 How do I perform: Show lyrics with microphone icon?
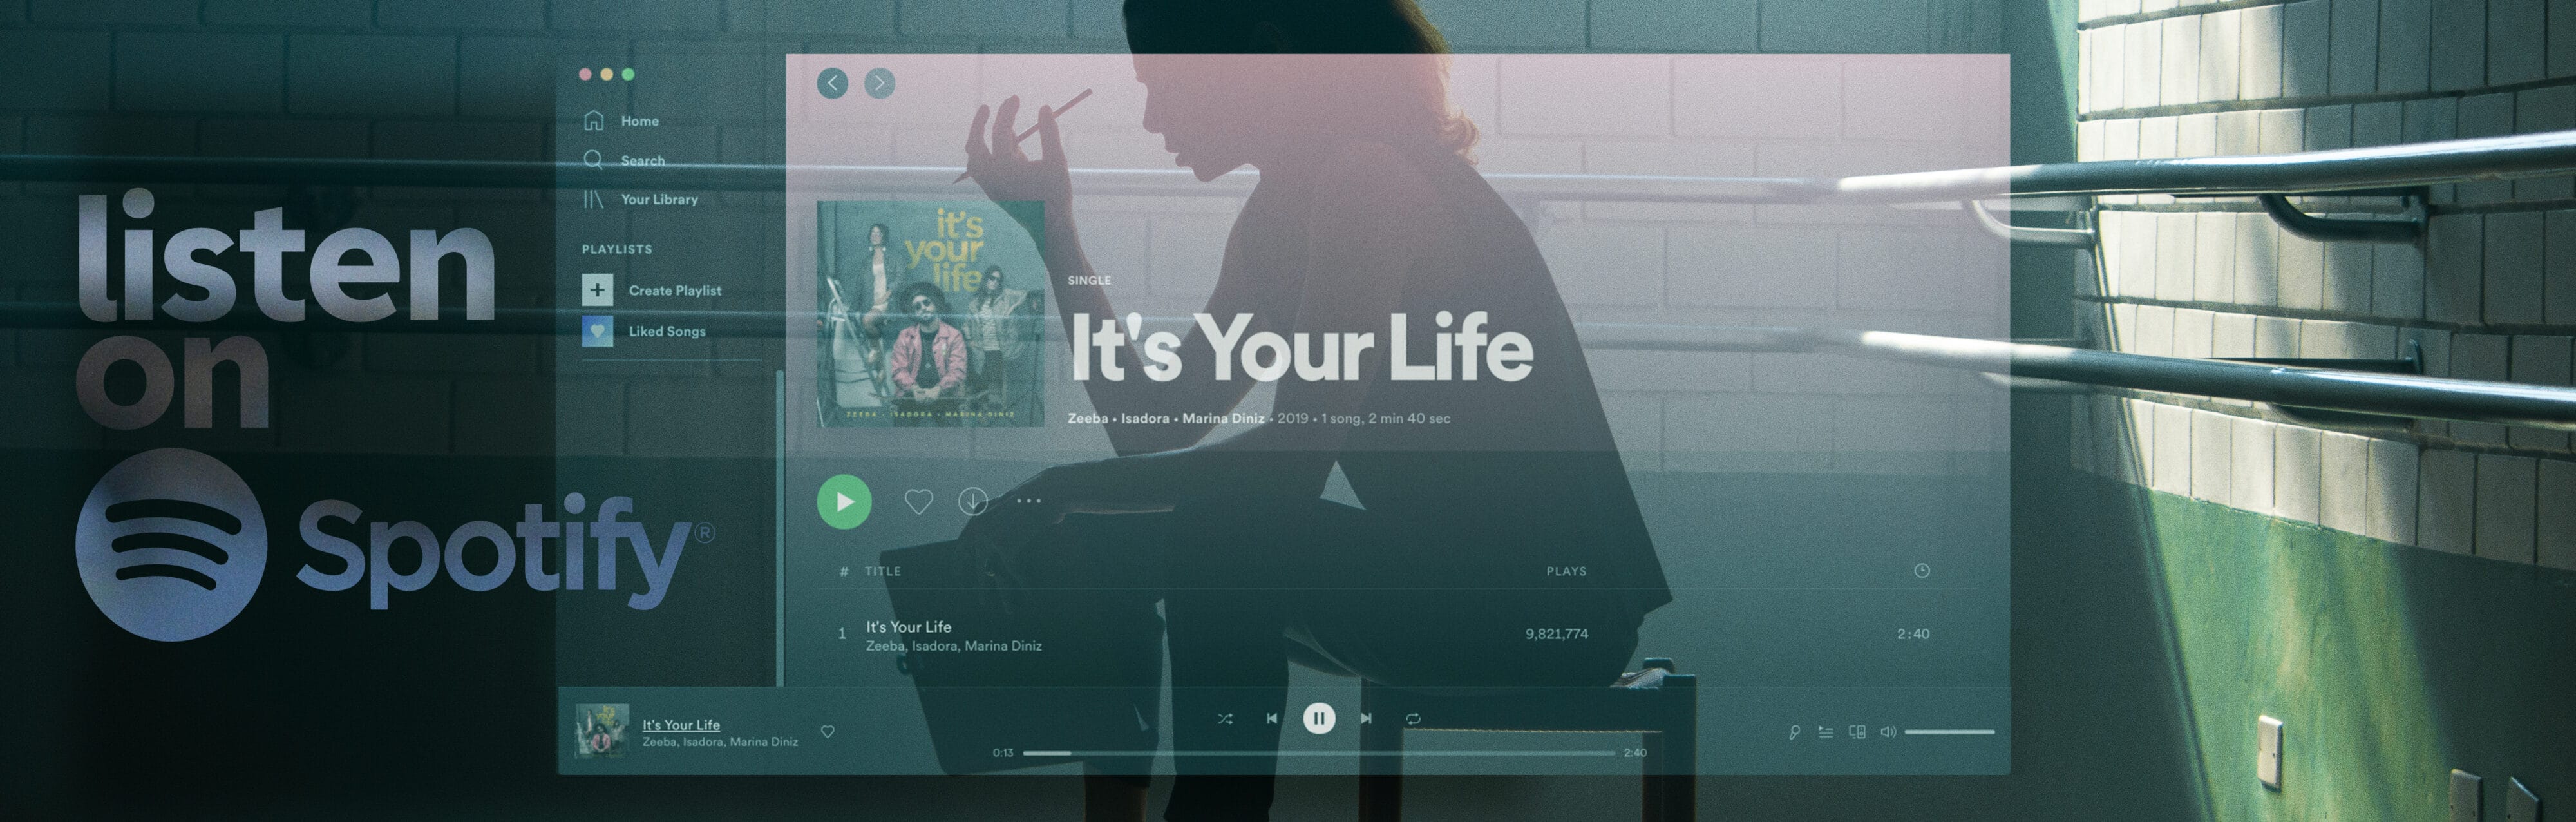(1794, 732)
